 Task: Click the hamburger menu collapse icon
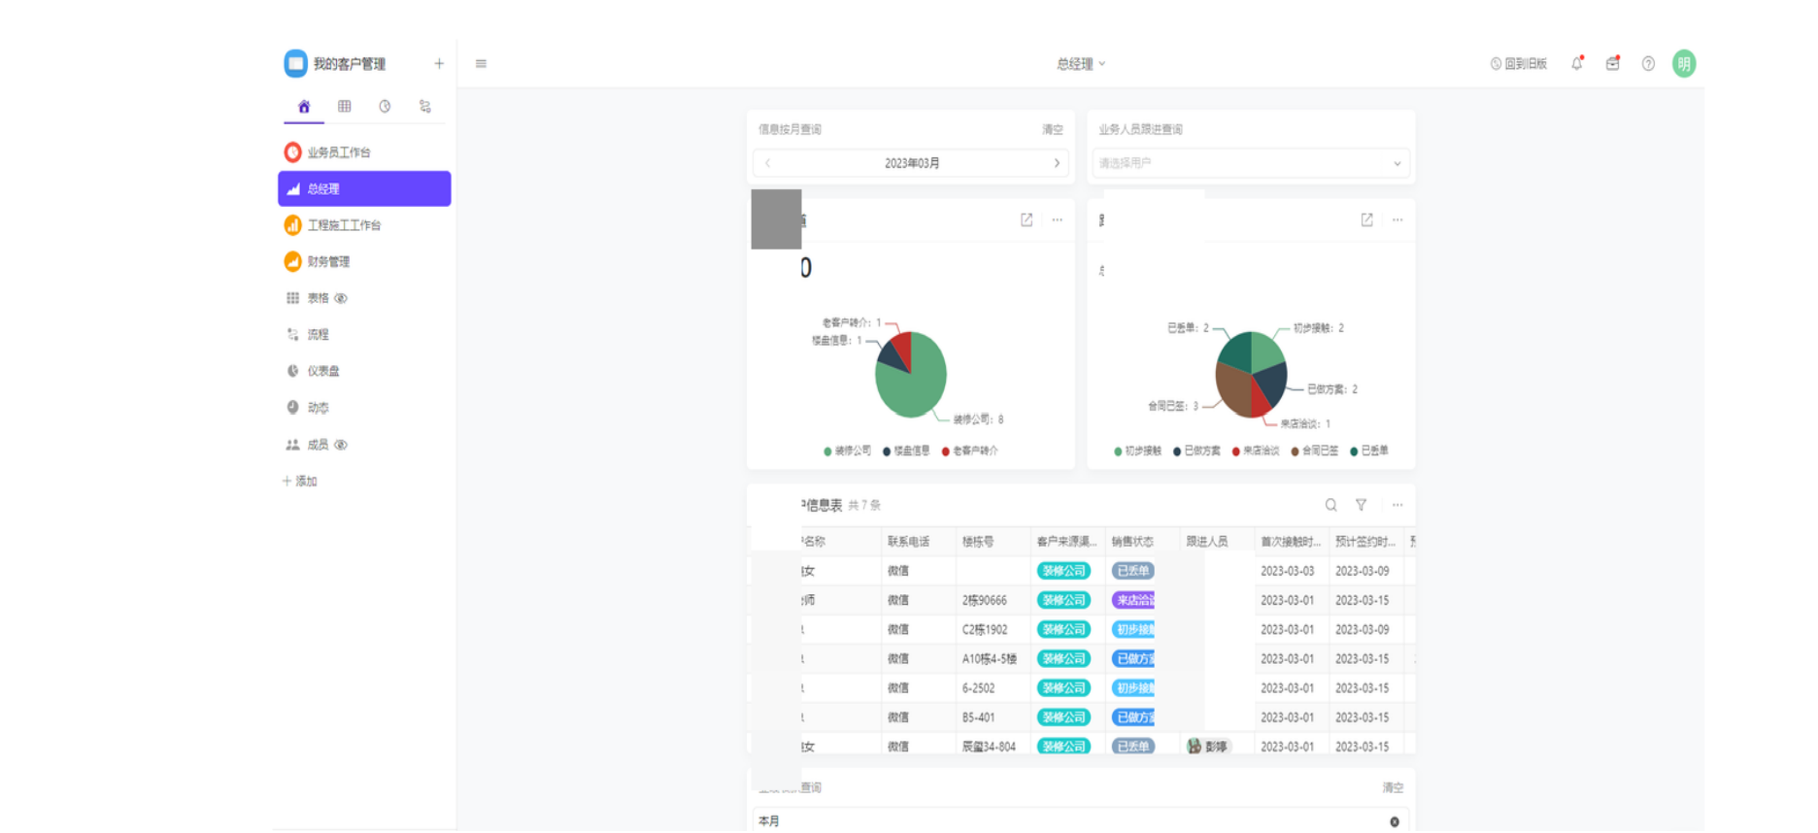tap(481, 64)
